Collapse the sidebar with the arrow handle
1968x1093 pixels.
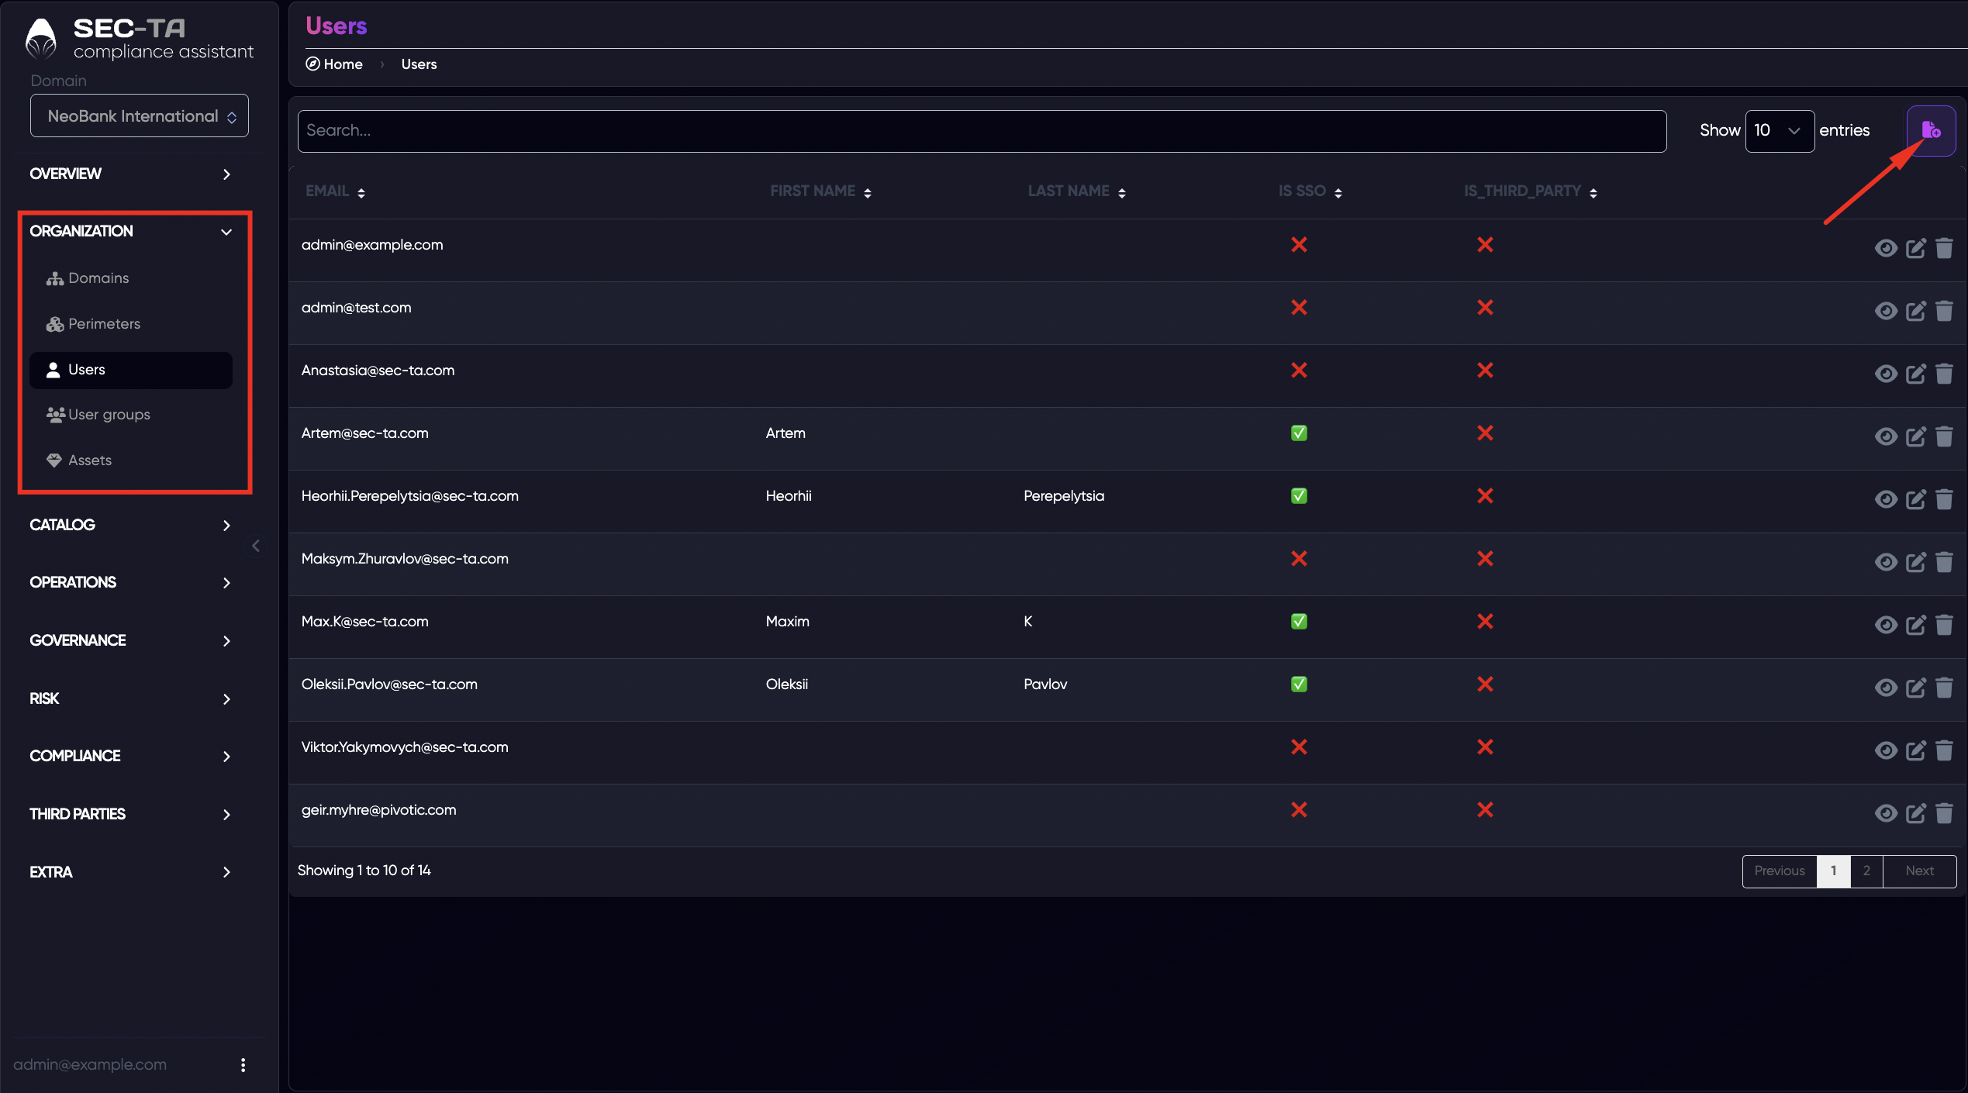tap(256, 546)
